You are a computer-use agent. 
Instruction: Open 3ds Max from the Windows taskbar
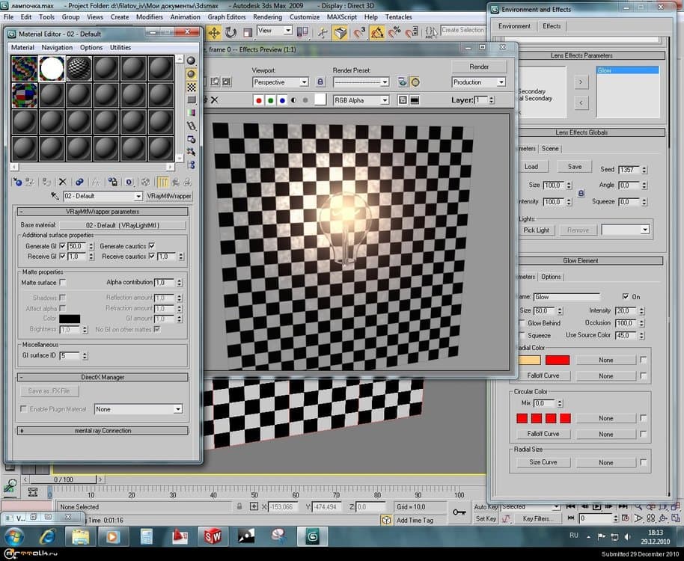coord(312,536)
